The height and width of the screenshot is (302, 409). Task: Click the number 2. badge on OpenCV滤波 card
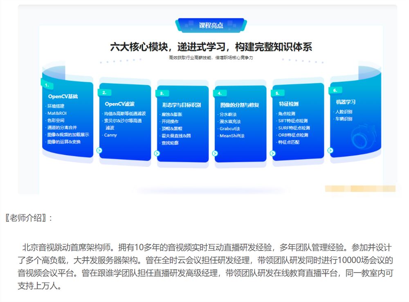tap(105, 92)
